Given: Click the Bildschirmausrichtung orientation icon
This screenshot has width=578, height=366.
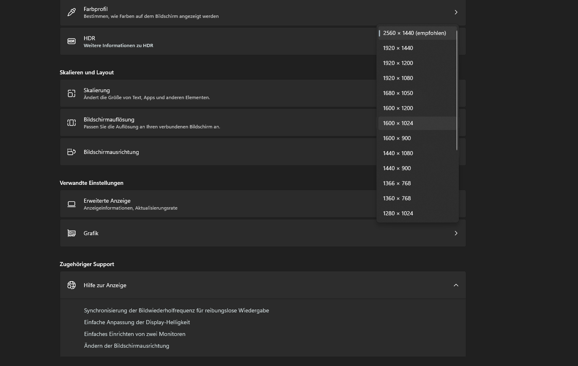Looking at the screenshot, I should point(72,152).
